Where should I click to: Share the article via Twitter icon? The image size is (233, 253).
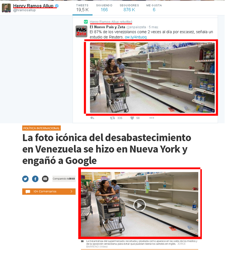25,179
